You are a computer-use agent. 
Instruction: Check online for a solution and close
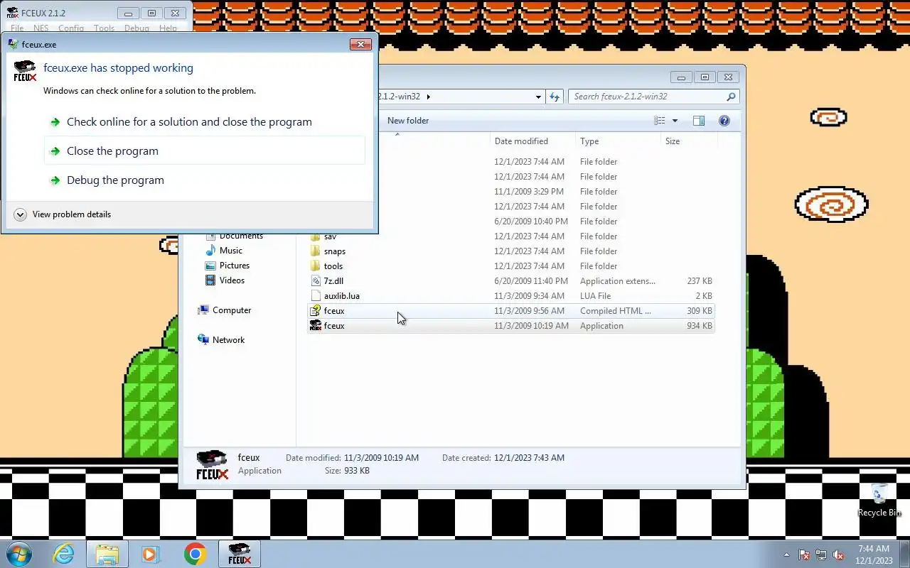[189, 122]
